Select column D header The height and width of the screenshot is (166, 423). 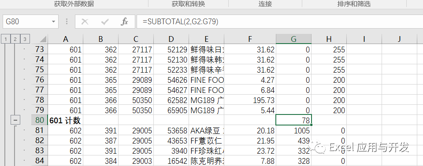(171, 39)
